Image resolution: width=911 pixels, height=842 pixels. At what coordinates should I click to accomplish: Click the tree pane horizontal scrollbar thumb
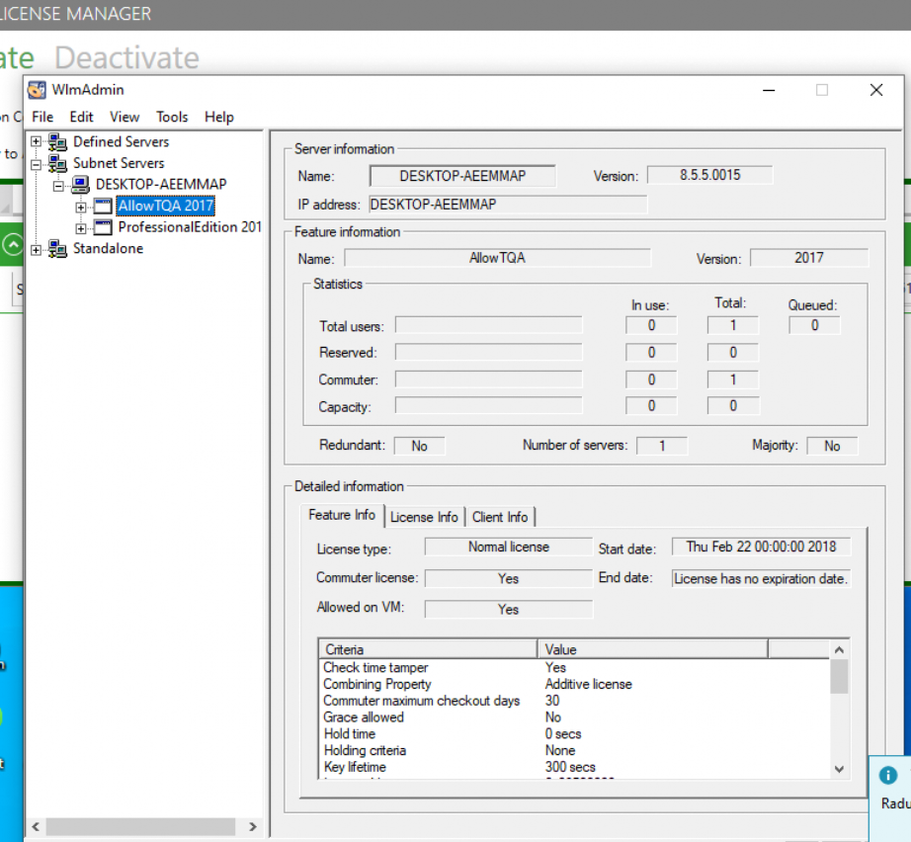[x=140, y=826]
